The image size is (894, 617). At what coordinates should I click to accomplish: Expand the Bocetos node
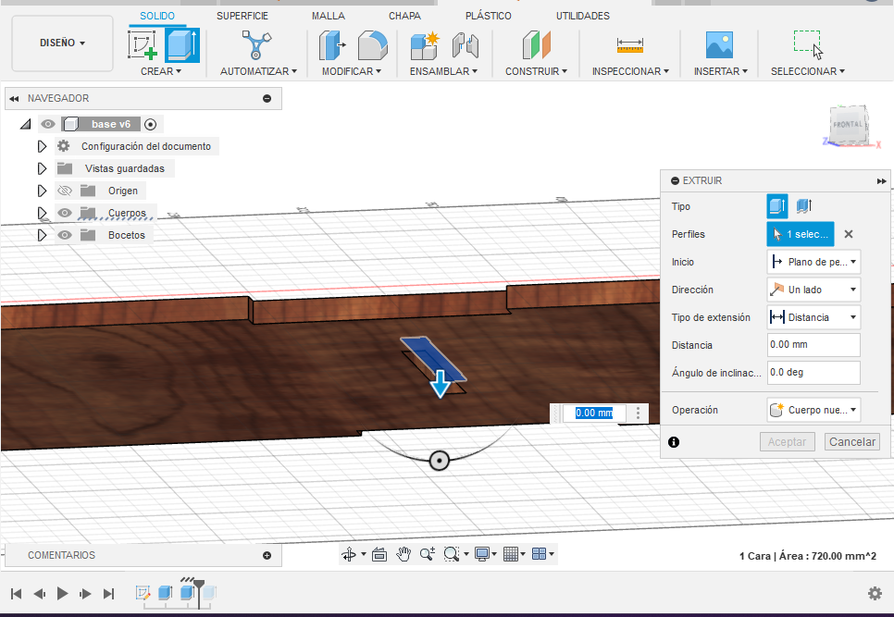pos(42,235)
